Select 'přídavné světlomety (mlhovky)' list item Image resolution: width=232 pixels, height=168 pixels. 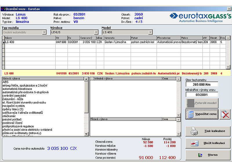coord(22,133)
